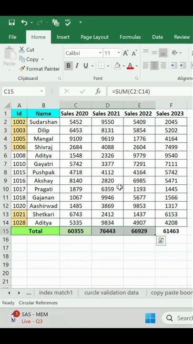Click the Cut scissors command
The image size is (193, 344).
(x=27, y=50)
